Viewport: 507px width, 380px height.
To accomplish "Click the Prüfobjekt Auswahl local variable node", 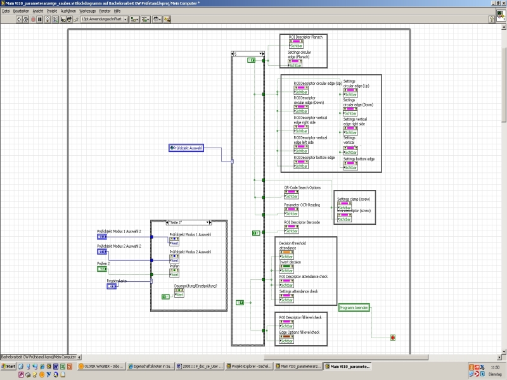I will pos(186,148).
